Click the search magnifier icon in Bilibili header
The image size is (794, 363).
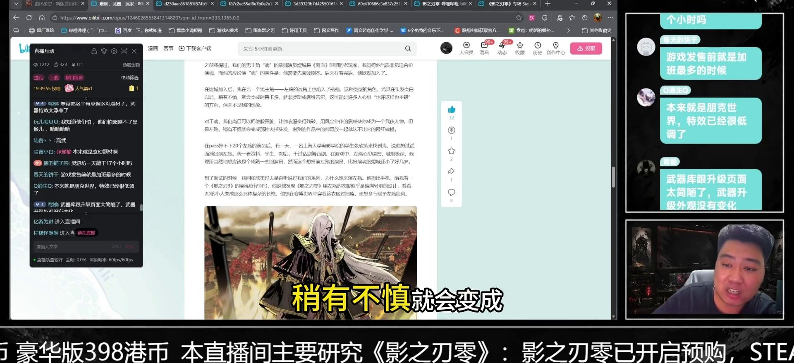[408, 48]
